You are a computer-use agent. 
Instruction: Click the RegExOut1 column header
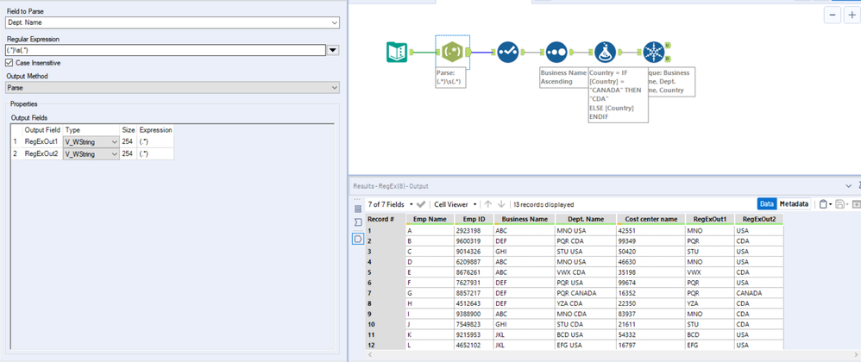pos(710,219)
